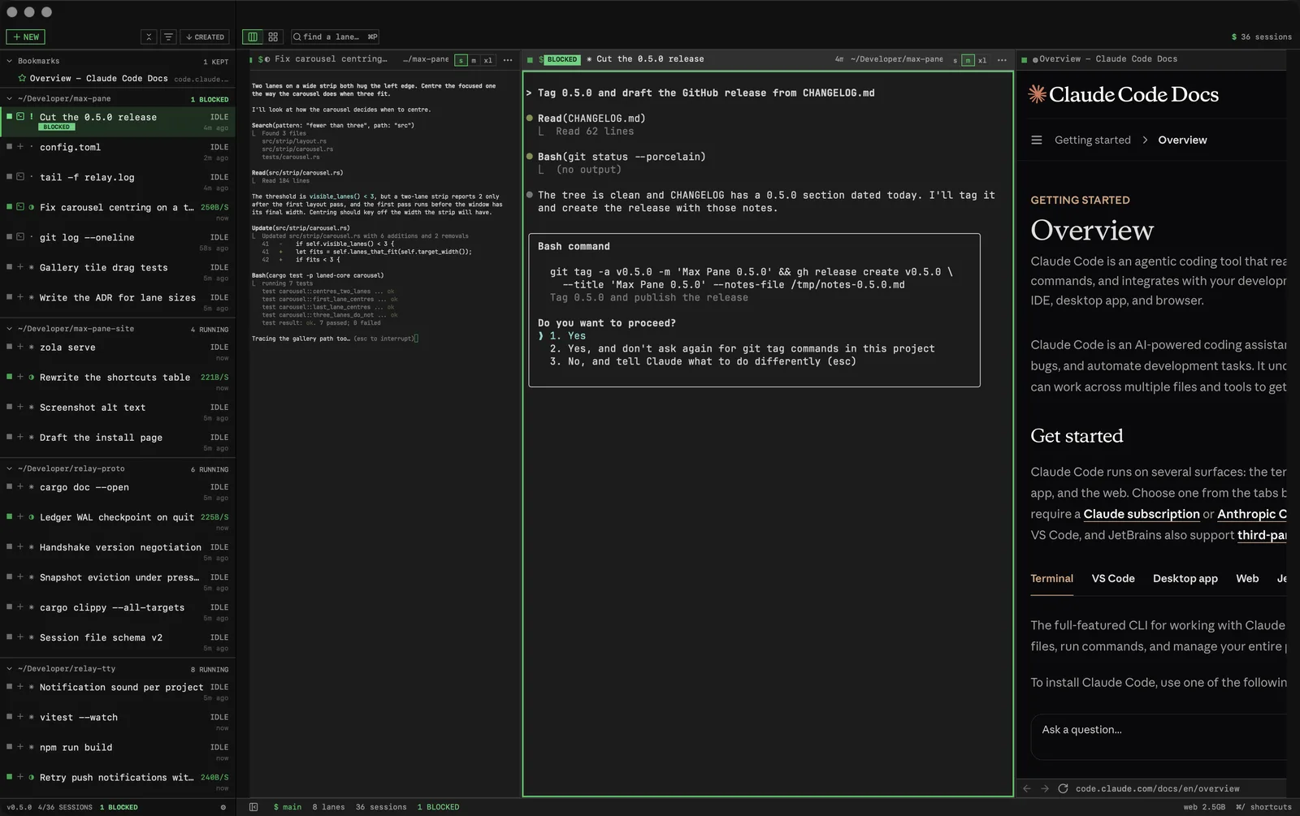Reload the docs page with the refresh icon
This screenshot has width=1300, height=816.
1063,788
